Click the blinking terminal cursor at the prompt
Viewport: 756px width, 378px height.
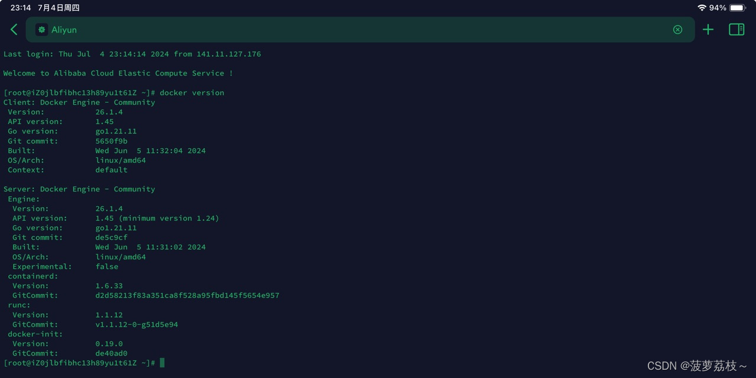[161, 363]
